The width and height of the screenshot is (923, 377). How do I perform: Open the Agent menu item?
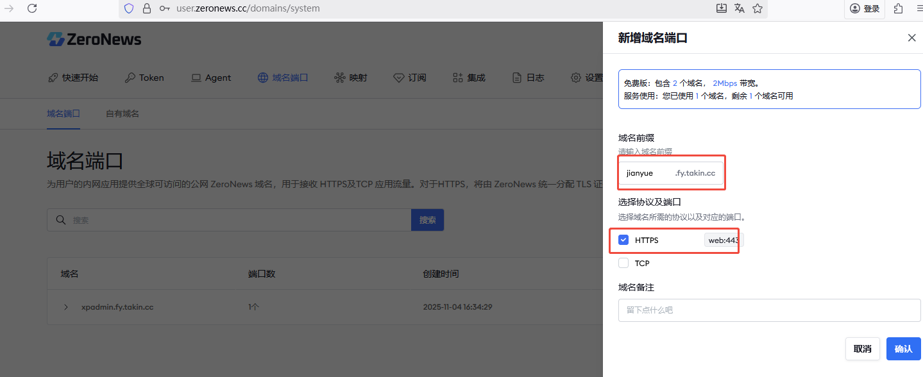pos(211,78)
